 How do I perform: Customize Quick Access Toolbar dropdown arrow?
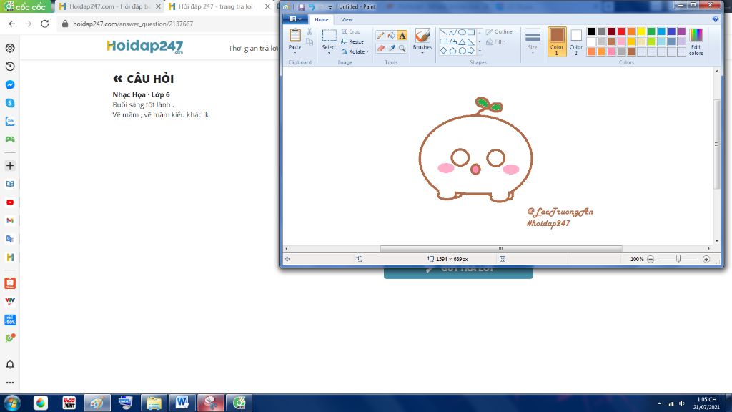tap(330, 7)
